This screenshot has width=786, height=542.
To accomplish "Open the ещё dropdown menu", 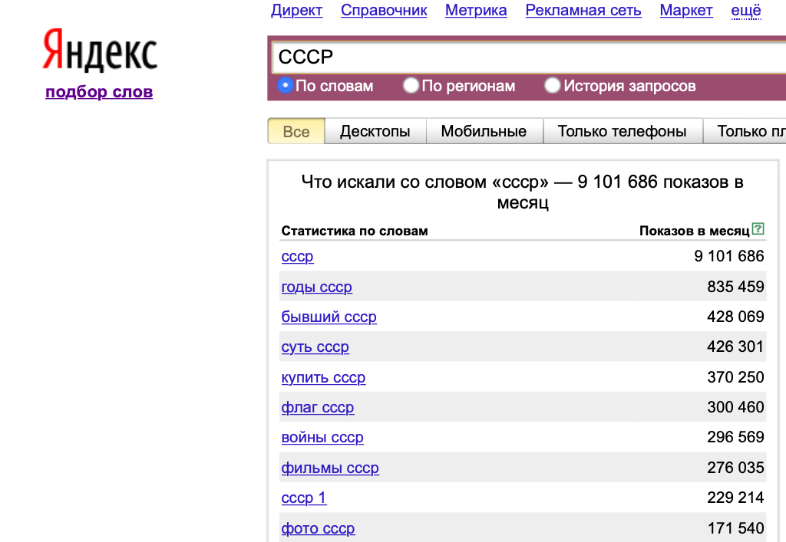I will (x=746, y=11).
